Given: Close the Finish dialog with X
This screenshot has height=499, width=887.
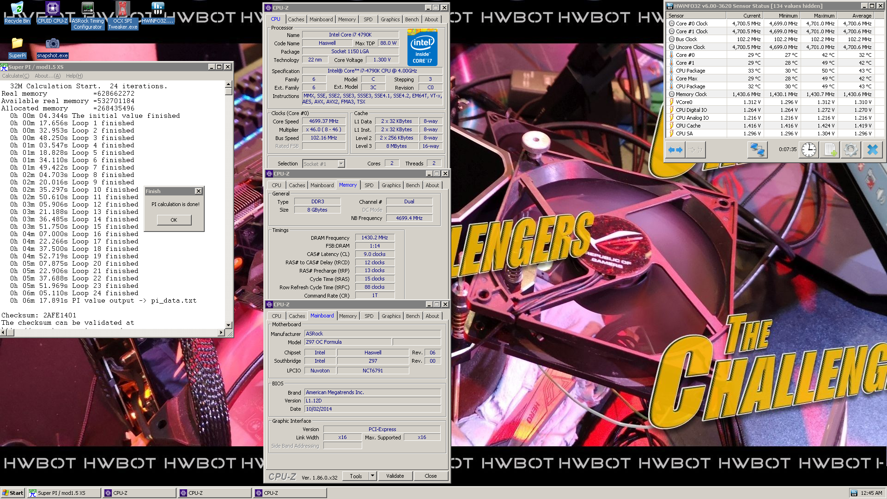Looking at the screenshot, I should tap(198, 191).
